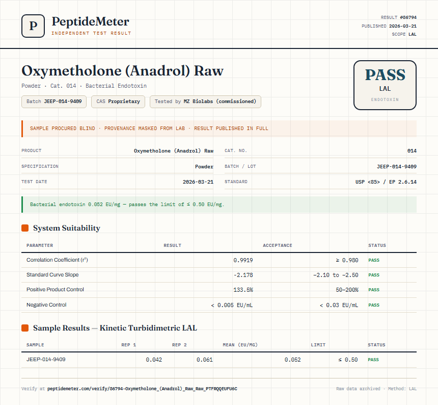Screen dimensions: 438x405
Task: Click the SCOPE LAL value
Action: 413,34
